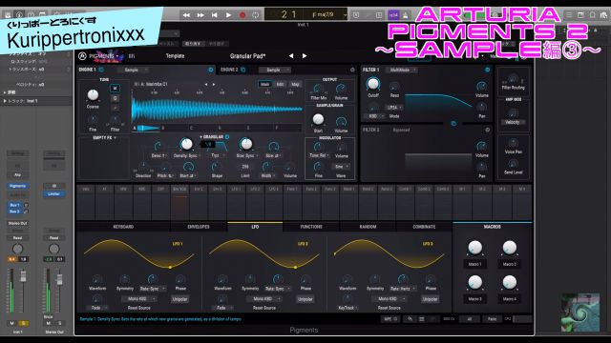Viewport: 611px width, 343px height.
Task: Click the Logic fast-forward transport button
Action: [200, 15]
